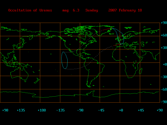Click the 'Occultation of Uranus' title text
Image resolution: width=167 pixels, height=125 pixels.
point(30,10)
